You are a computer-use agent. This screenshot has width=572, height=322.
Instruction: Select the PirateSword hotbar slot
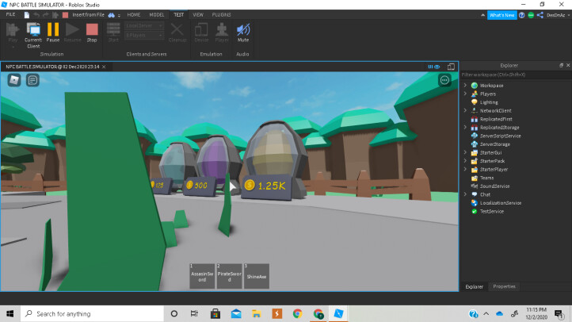230,276
